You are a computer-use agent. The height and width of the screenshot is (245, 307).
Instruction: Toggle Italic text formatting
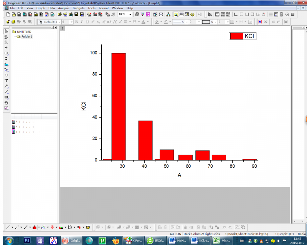(x=82, y=22)
